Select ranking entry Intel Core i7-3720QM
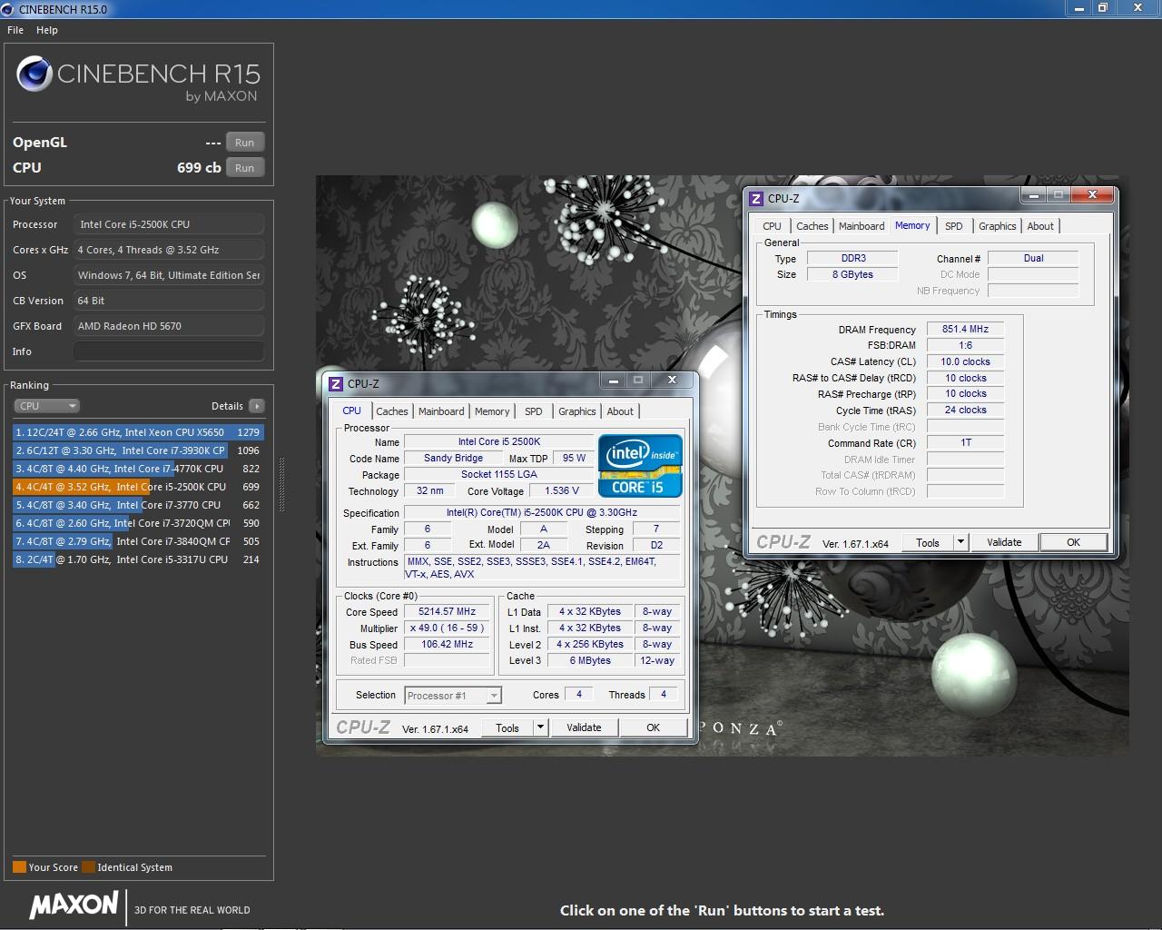This screenshot has width=1162, height=930. click(x=138, y=523)
